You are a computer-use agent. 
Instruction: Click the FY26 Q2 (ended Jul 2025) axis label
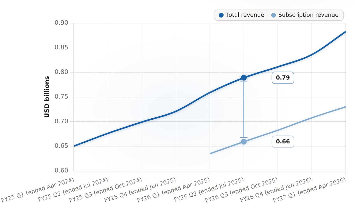click(209, 190)
